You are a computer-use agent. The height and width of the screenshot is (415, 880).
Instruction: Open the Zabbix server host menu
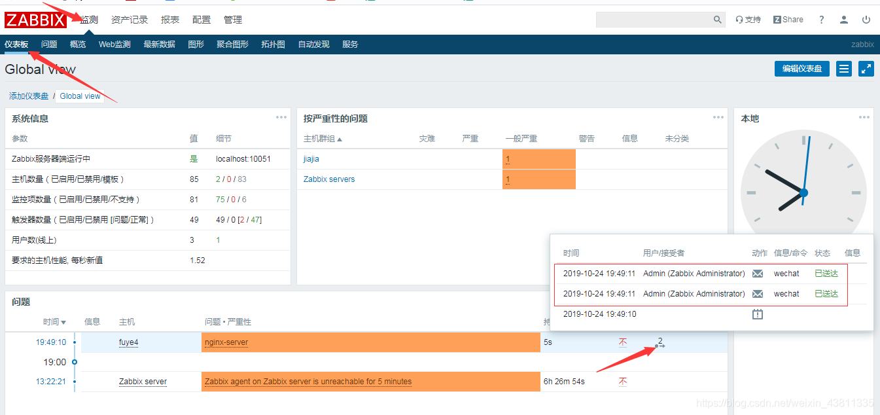[x=143, y=382]
